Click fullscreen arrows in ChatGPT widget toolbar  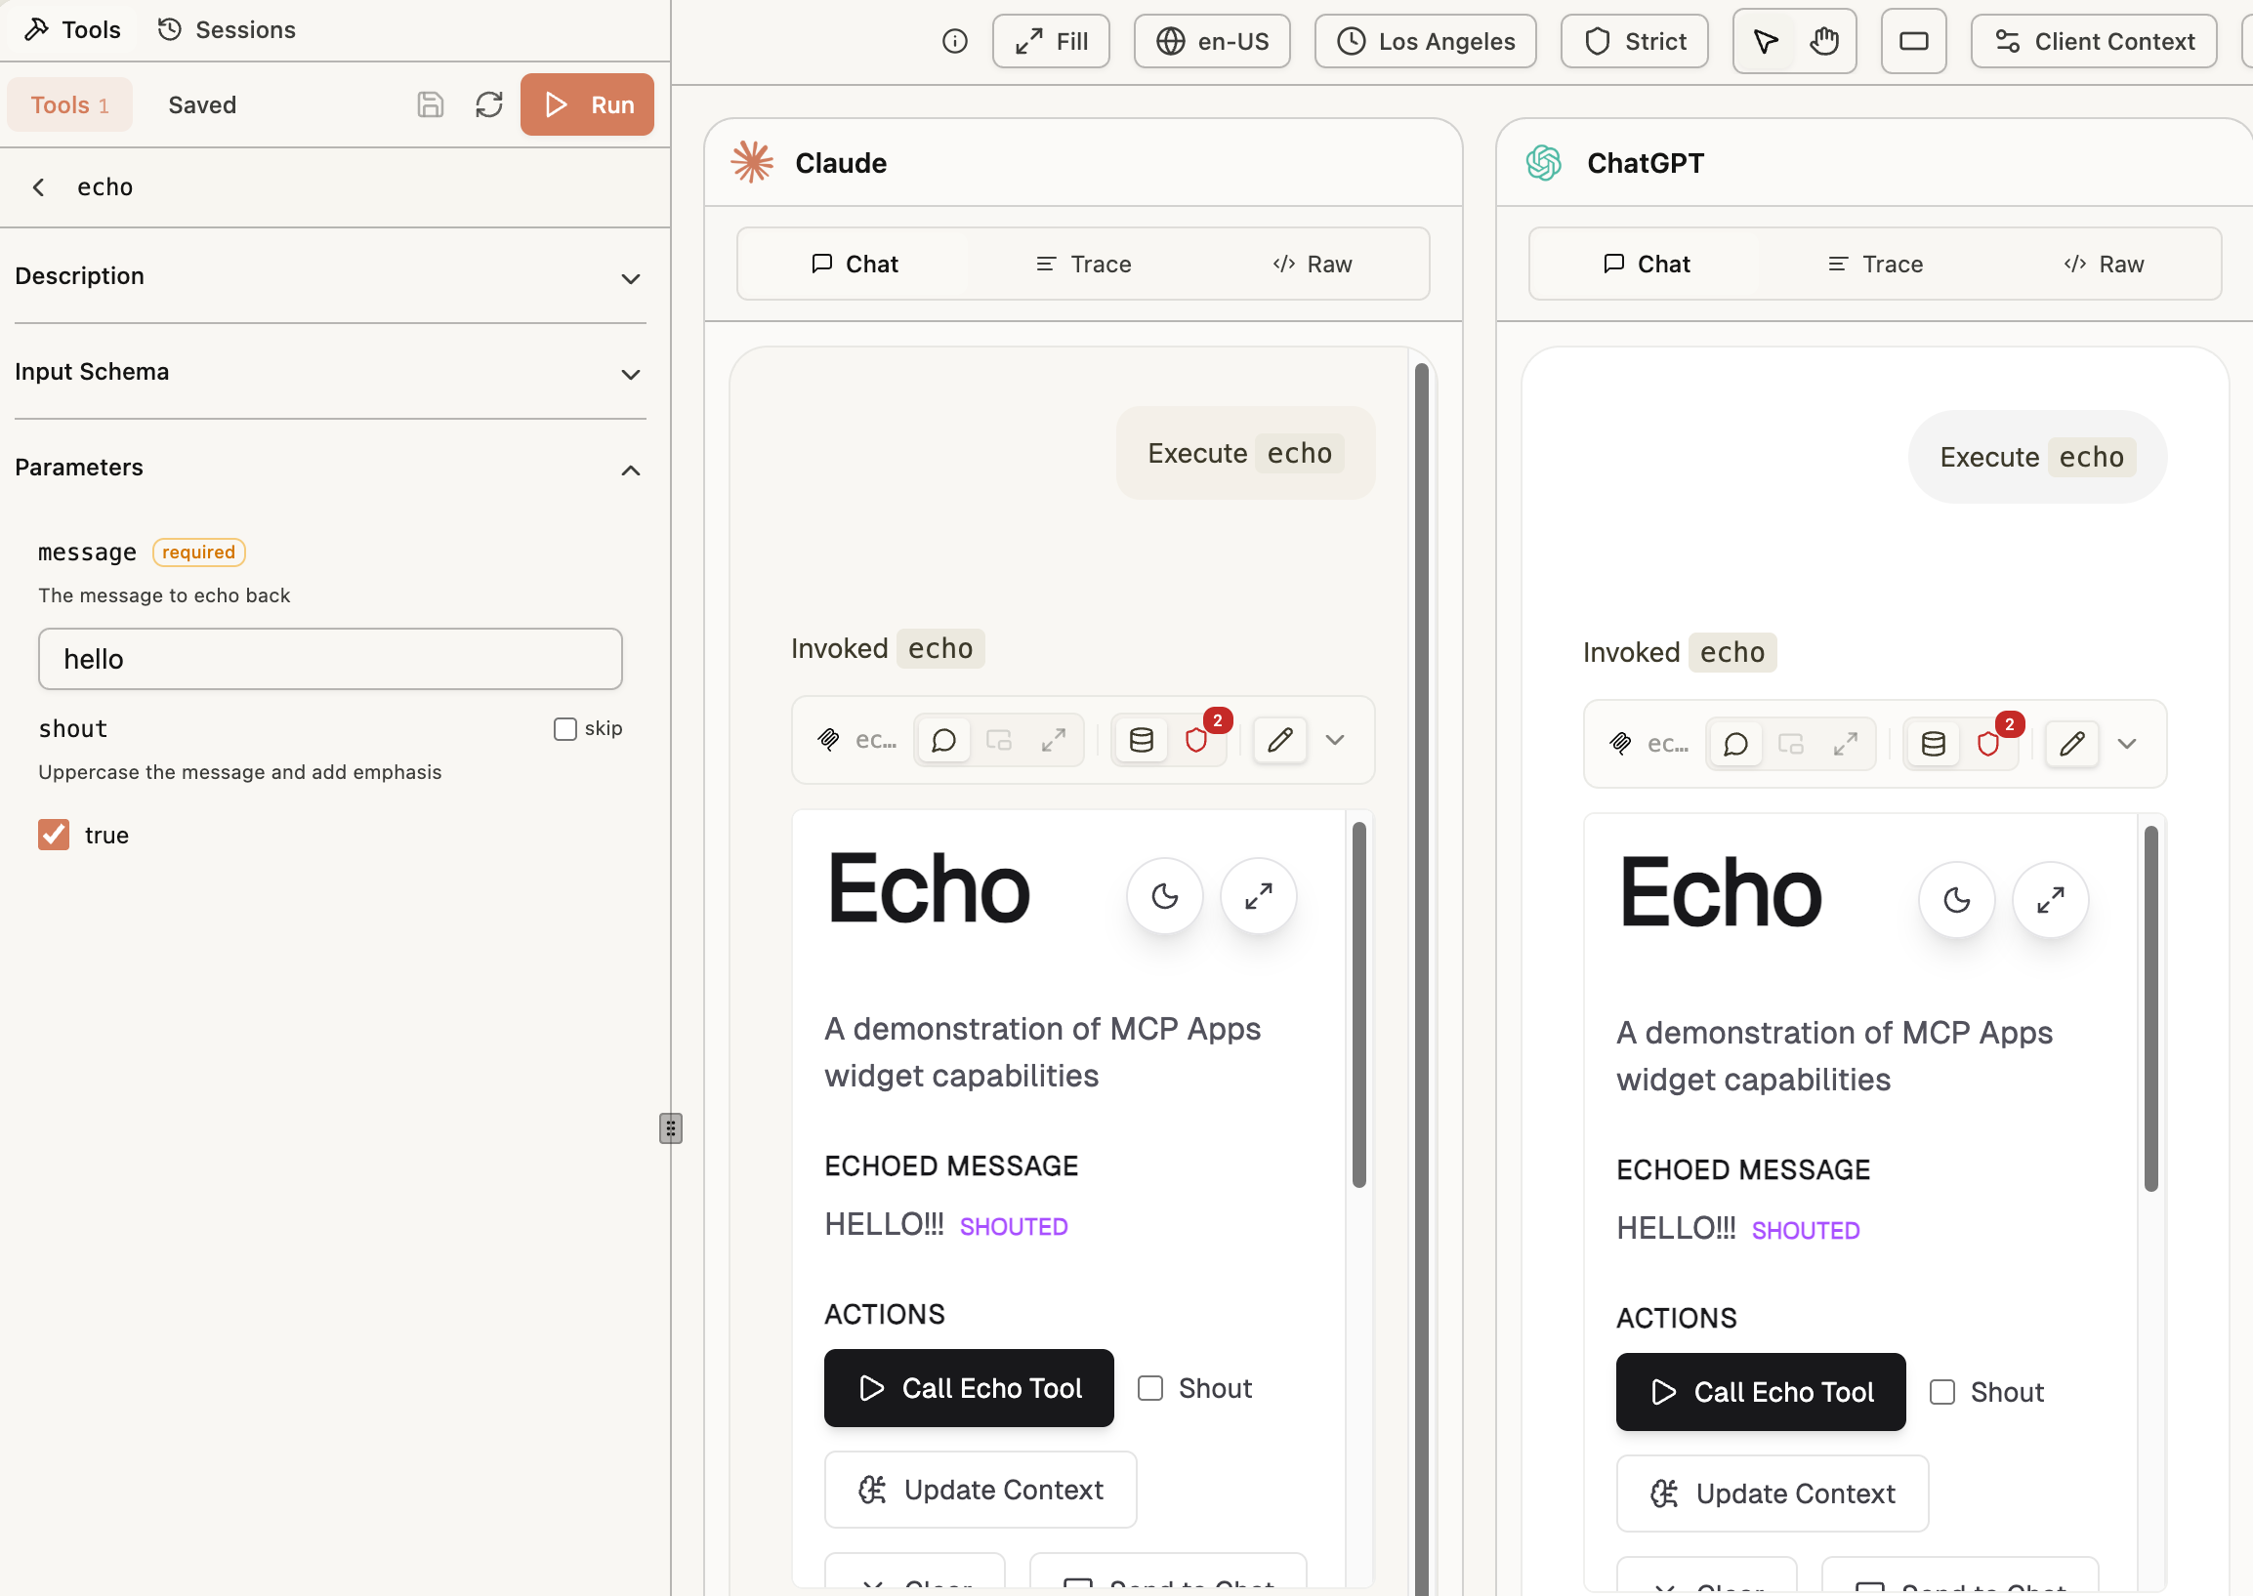click(1846, 744)
